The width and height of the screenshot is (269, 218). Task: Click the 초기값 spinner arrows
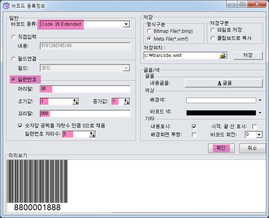tap(76, 102)
